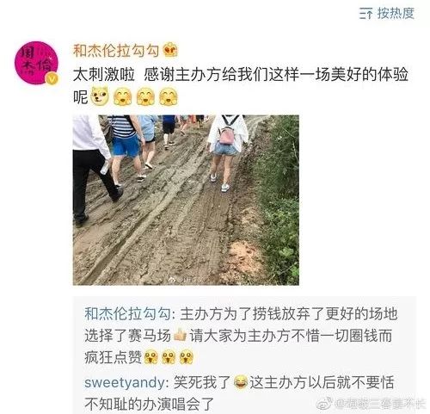
Task: Open commenter 和杰伦拉勾勾 in the reply box
Action: [128, 314]
